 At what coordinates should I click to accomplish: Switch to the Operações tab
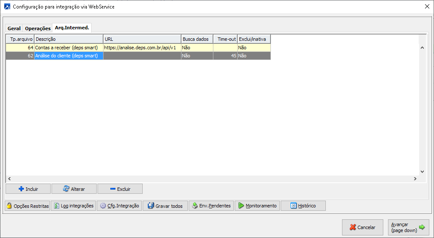(37, 28)
